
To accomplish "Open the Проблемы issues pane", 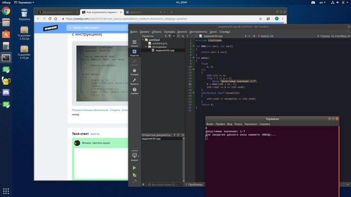I will click(194, 184).
